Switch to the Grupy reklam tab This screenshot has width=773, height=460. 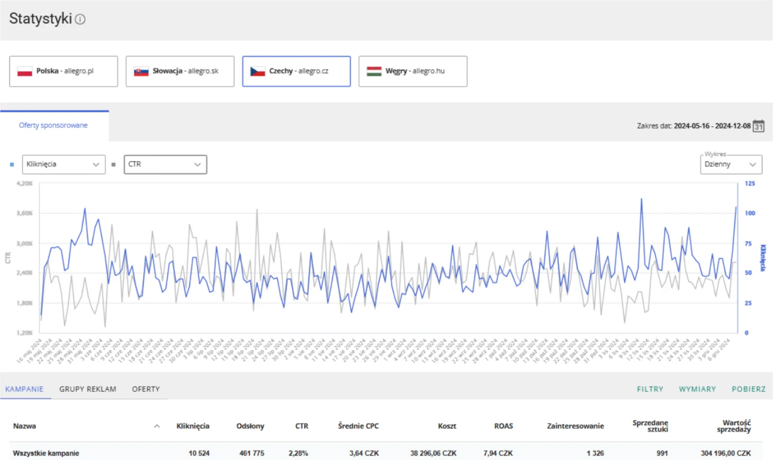[x=87, y=389]
